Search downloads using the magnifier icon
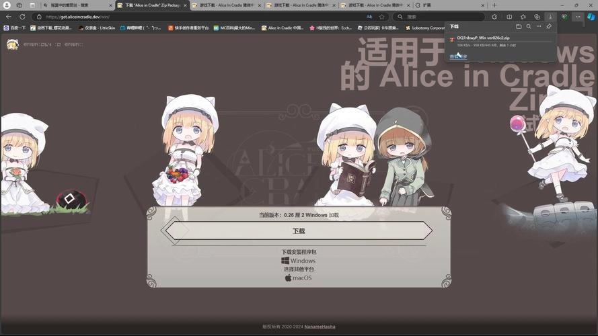The image size is (598, 336). point(529,26)
